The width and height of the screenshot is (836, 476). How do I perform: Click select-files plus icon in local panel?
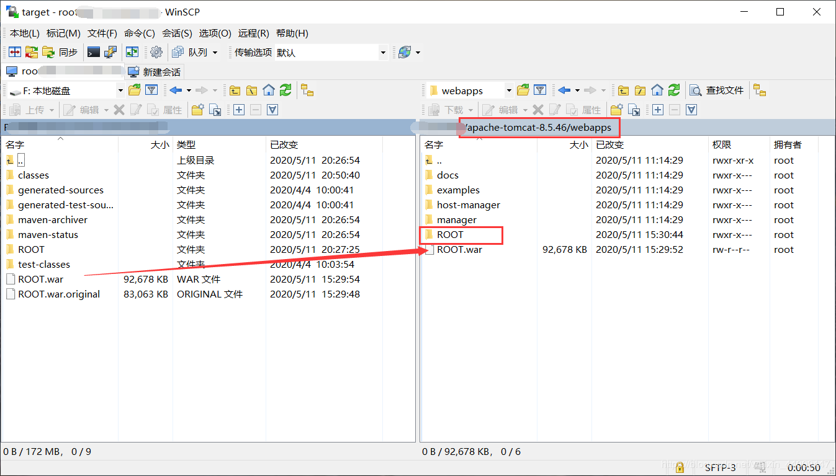pos(239,110)
